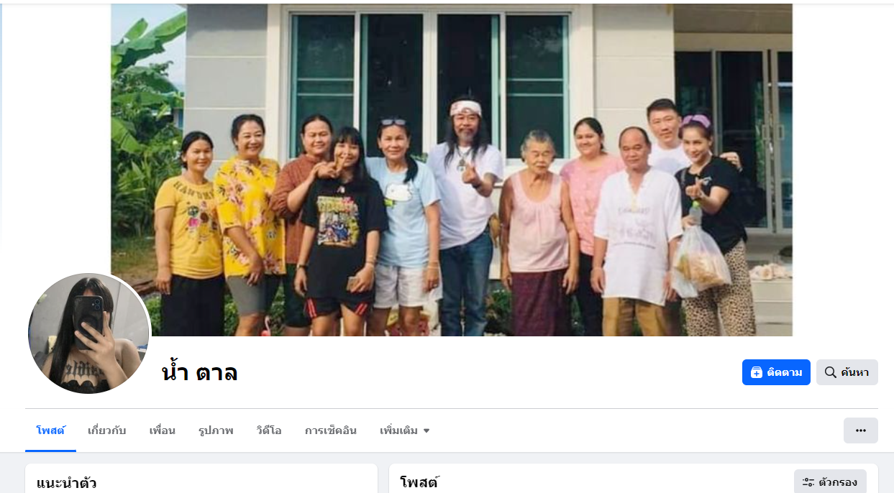
Task: Open the round profile picture
Action: click(x=88, y=333)
